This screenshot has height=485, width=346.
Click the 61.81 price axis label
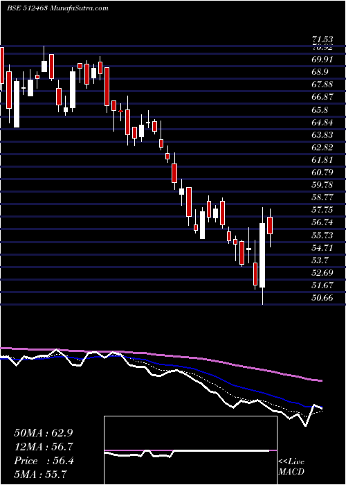pos(322,160)
